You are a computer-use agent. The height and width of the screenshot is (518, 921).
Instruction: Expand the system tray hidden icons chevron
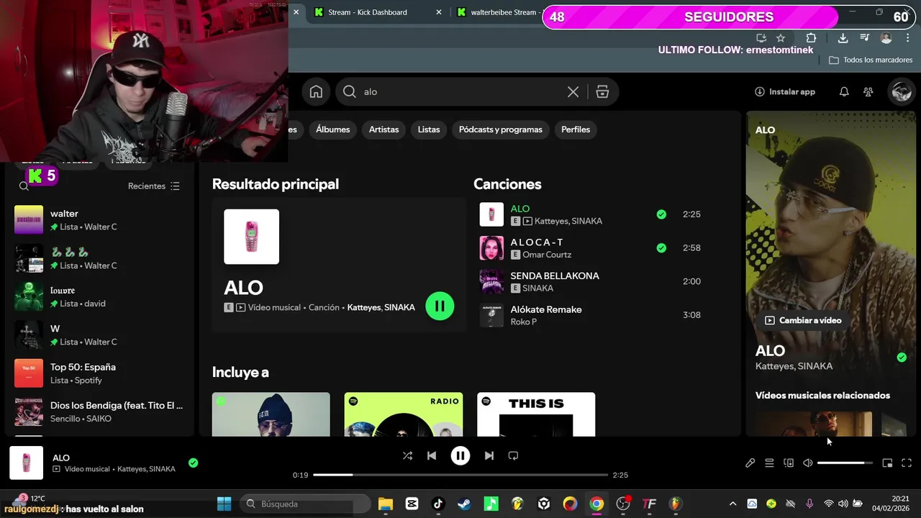coord(732,504)
